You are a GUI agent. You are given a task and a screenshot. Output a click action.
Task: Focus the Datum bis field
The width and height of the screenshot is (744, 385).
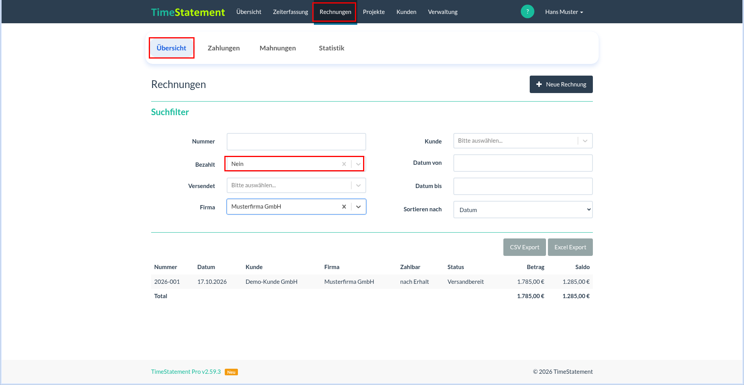[523, 186]
